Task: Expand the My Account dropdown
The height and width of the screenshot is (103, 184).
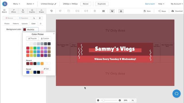Action: coord(177,4)
